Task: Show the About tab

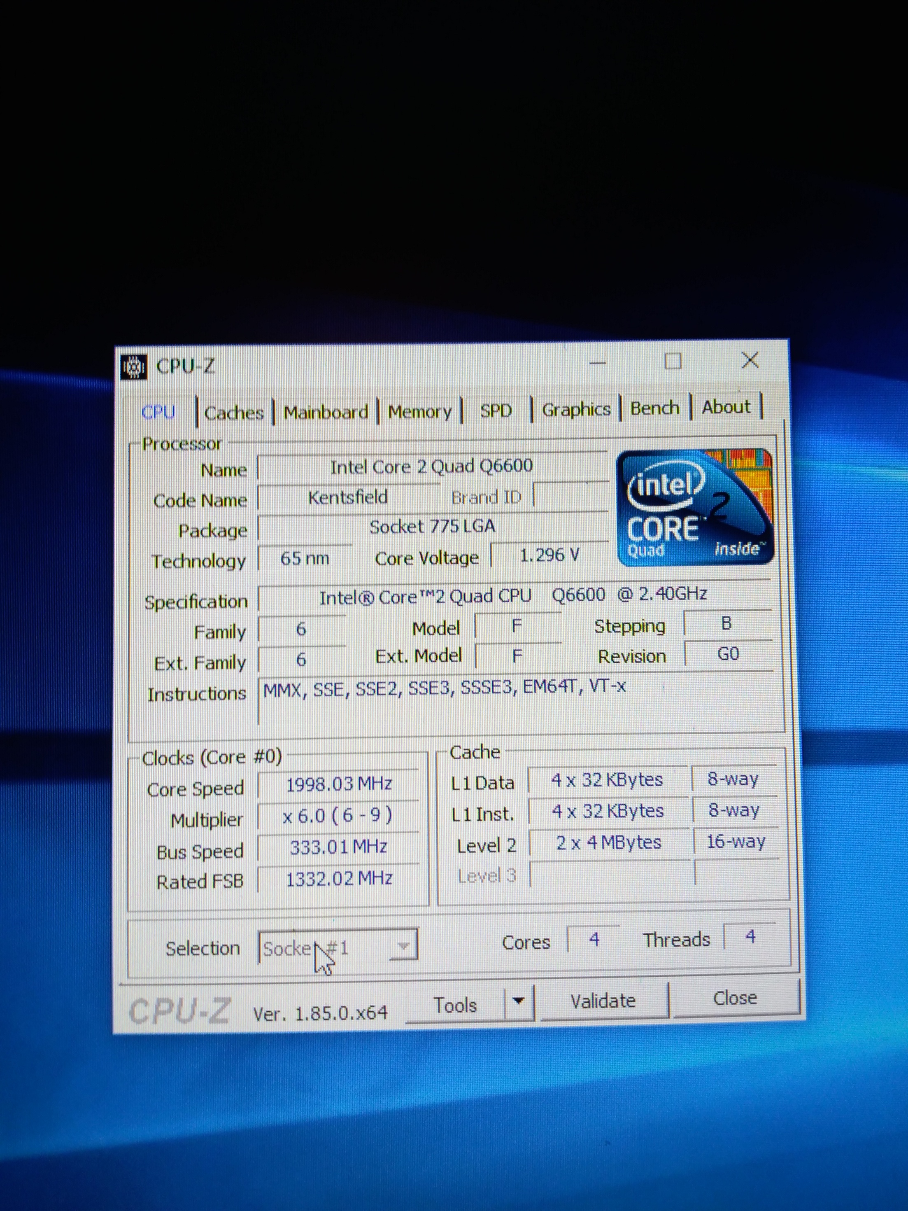Action: point(726,407)
